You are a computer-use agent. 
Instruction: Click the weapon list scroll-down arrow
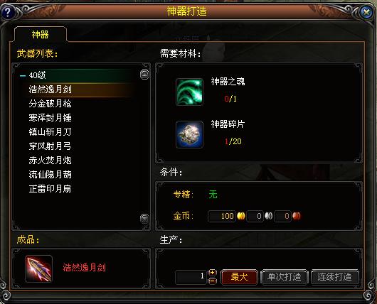(144, 219)
